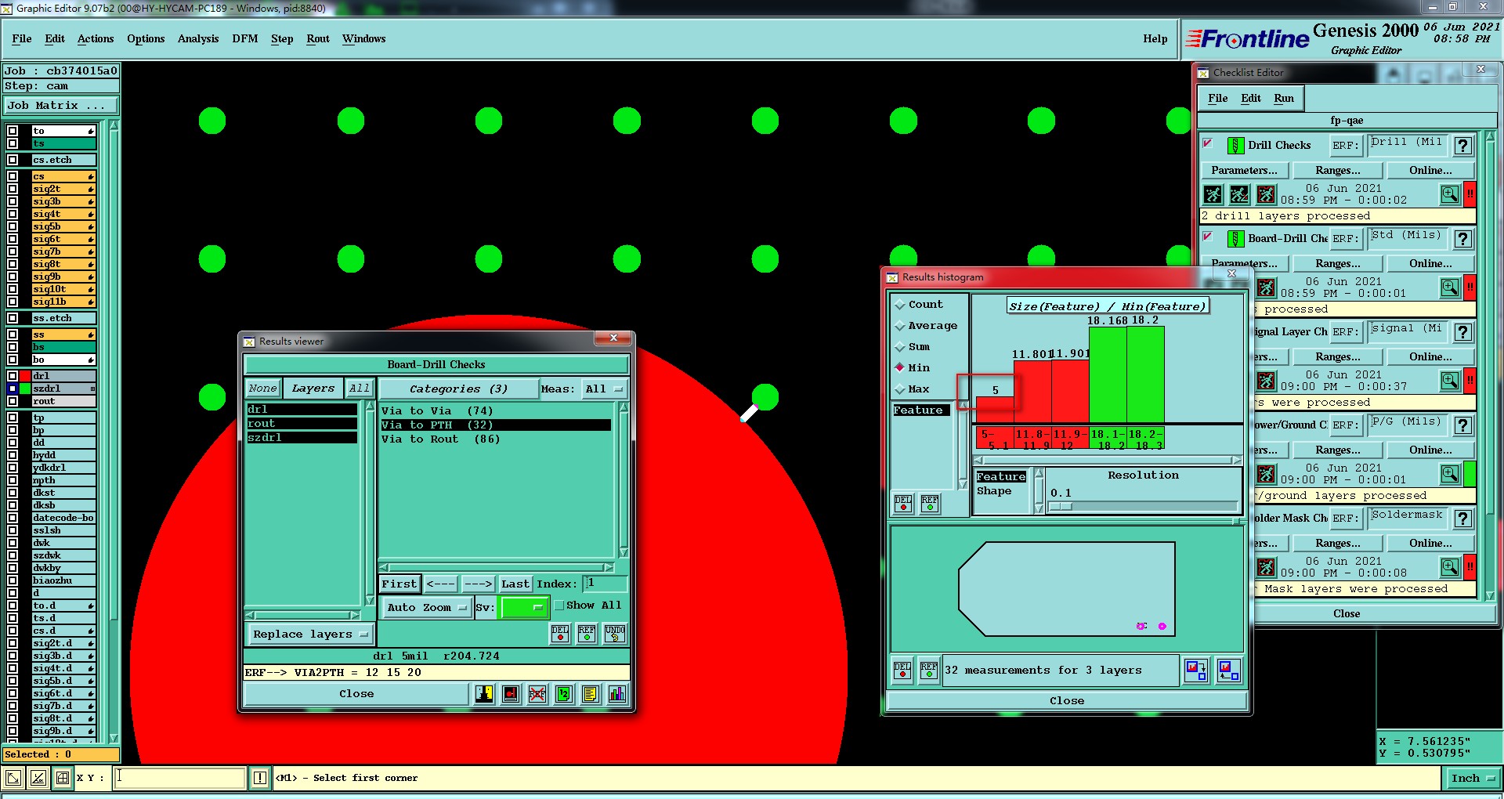Select the Sum radio option in histogram
The width and height of the screenshot is (1504, 799).
click(x=900, y=347)
